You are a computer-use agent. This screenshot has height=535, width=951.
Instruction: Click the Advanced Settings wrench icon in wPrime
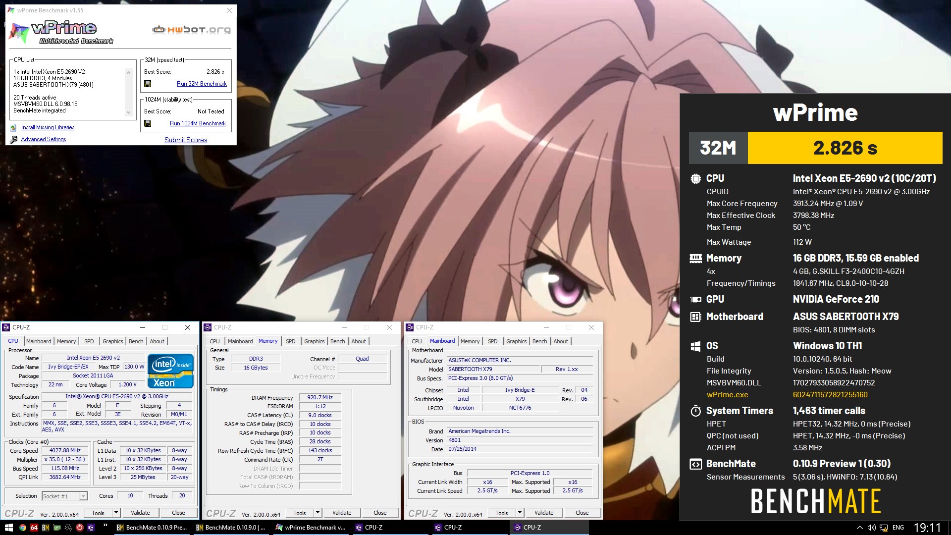coord(13,140)
